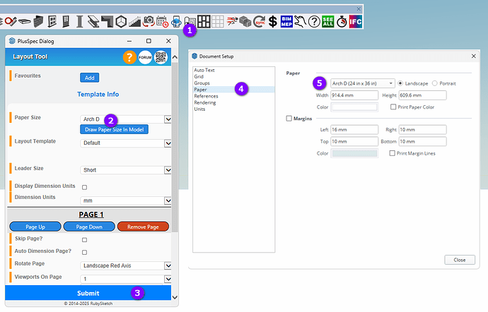488x312 pixels.
Task: Open the Leader Size dropdown
Action: click(127, 170)
